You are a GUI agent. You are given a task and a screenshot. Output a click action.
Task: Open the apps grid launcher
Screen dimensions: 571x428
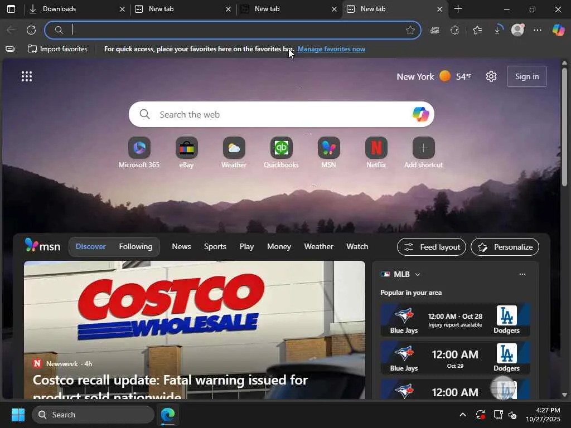27,76
